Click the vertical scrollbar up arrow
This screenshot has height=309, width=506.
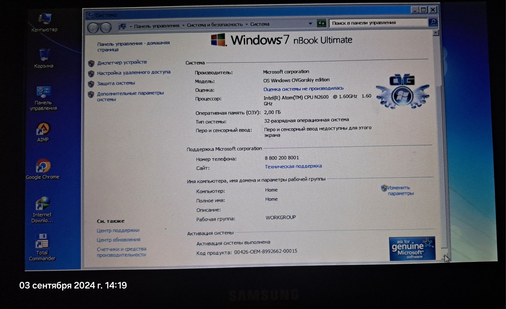tap(436, 33)
